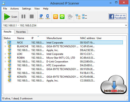Expand the FJU computer row
130x102 pixels.
[5, 69]
